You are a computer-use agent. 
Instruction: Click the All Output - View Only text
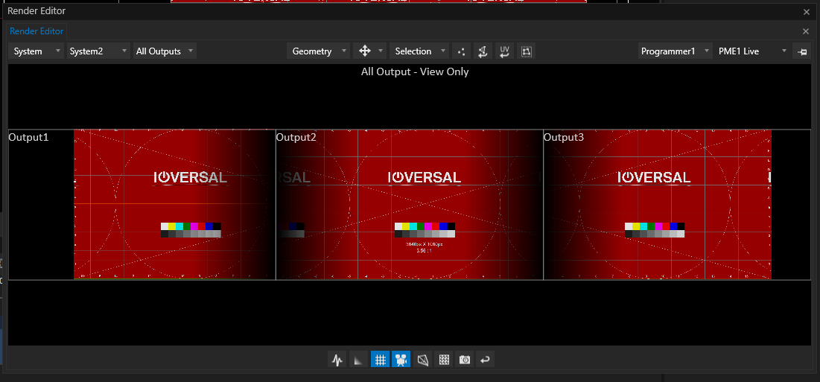click(x=415, y=71)
